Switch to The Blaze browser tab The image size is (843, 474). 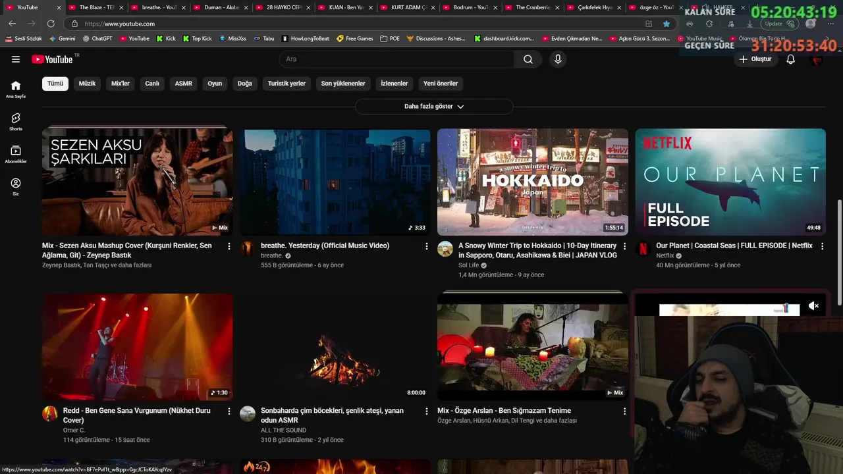pyautogui.click(x=96, y=7)
